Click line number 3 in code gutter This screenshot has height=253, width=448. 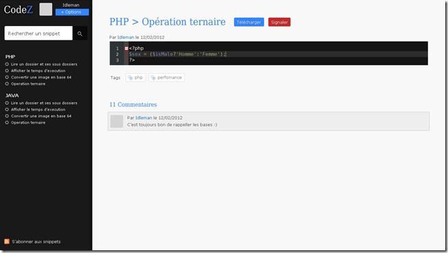(117, 60)
